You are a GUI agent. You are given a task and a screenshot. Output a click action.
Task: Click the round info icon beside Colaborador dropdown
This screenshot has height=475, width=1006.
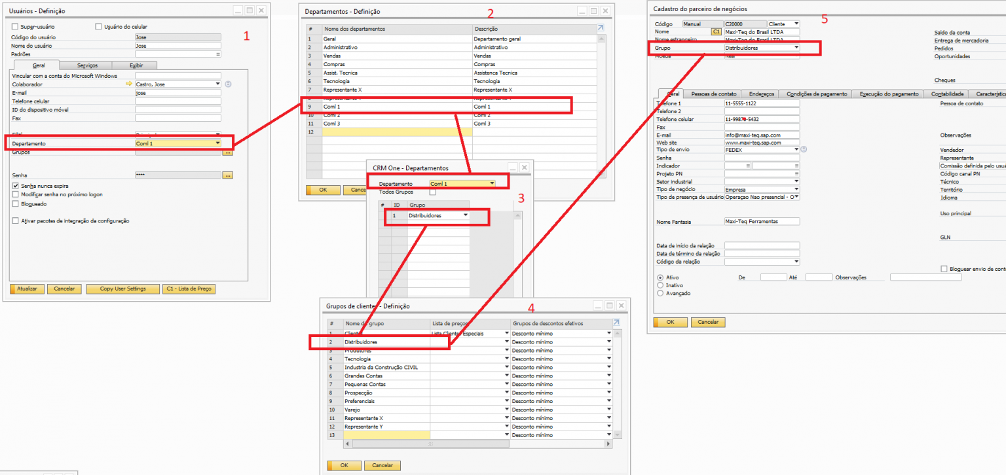pyautogui.click(x=228, y=84)
